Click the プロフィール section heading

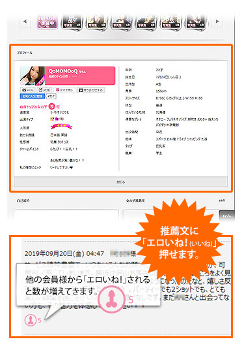click(25, 53)
